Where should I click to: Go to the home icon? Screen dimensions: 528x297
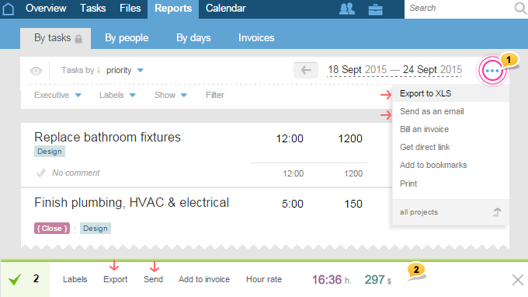tap(8, 9)
